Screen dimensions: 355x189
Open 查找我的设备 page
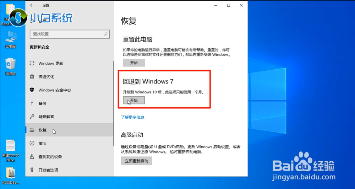[x=69, y=157]
